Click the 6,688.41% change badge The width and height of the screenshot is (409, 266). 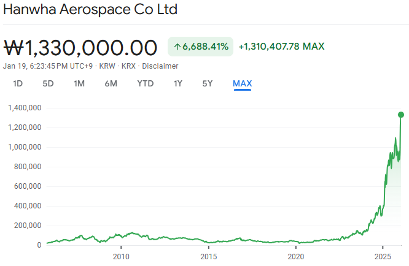pyautogui.click(x=200, y=47)
